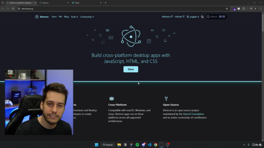Close the second Electron tab
Image resolution: width=264 pixels, height=148 pixels.
(x=68, y=3)
